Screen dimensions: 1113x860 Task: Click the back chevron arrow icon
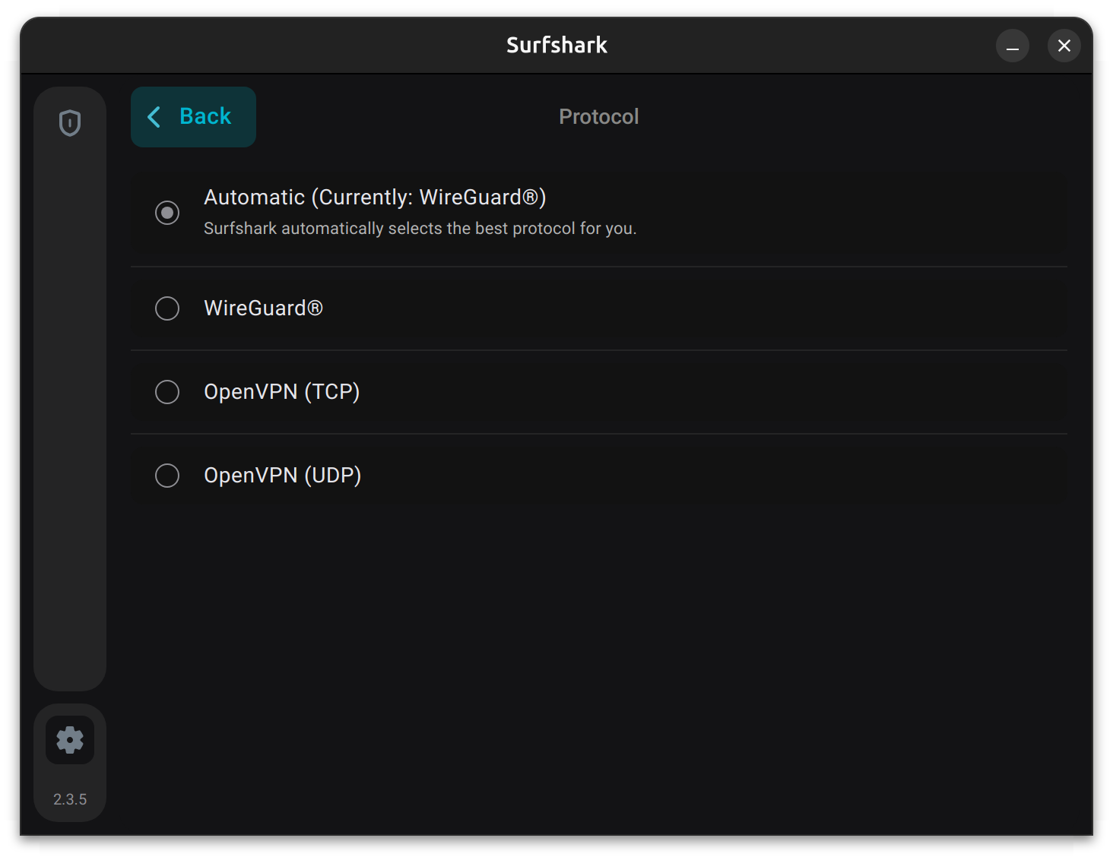pos(154,116)
